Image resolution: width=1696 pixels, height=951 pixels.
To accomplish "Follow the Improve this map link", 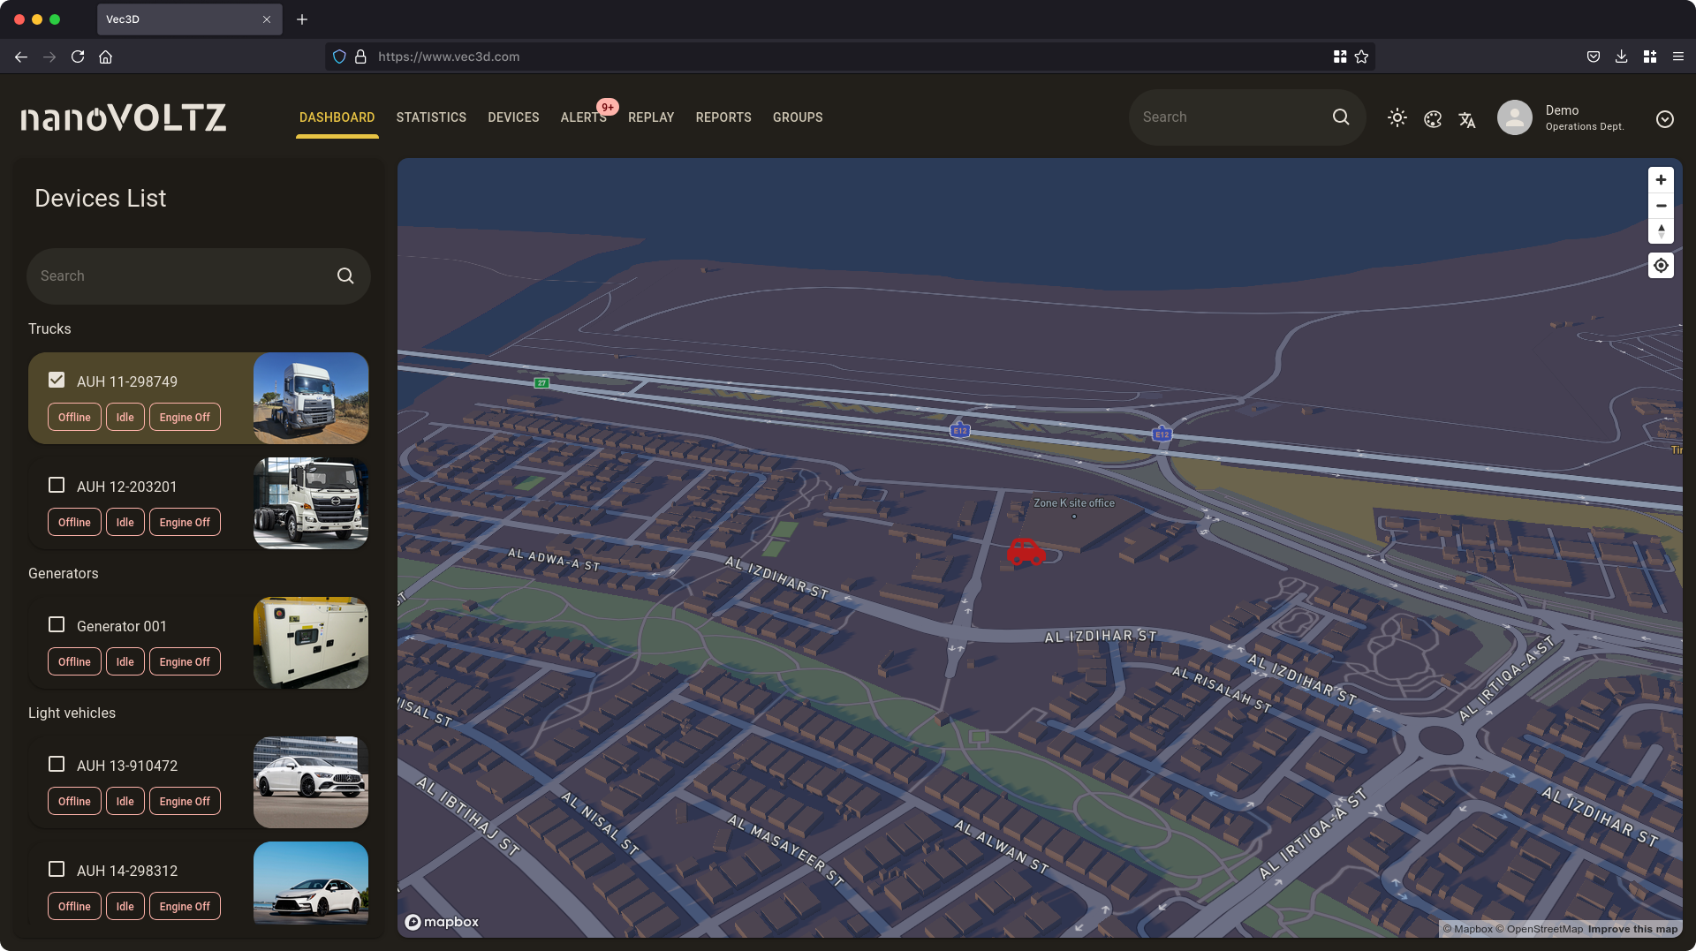I will [x=1632, y=929].
